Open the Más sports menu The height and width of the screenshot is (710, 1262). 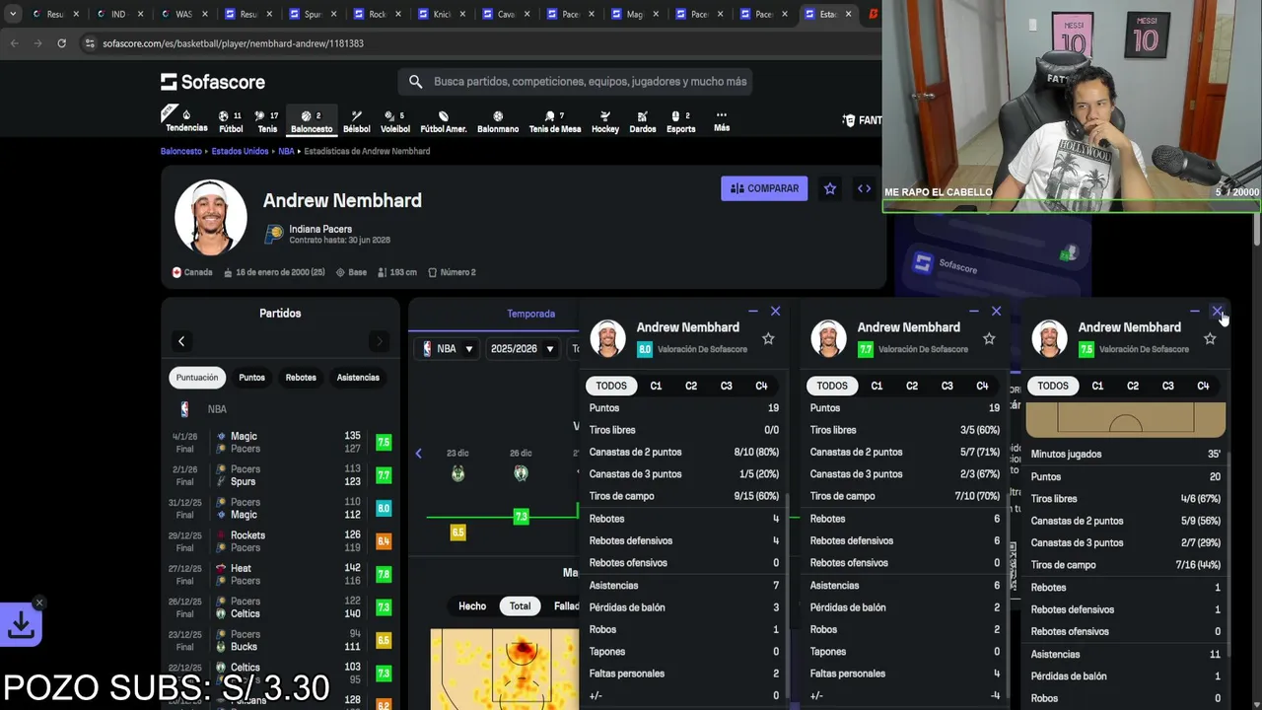click(x=722, y=121)
